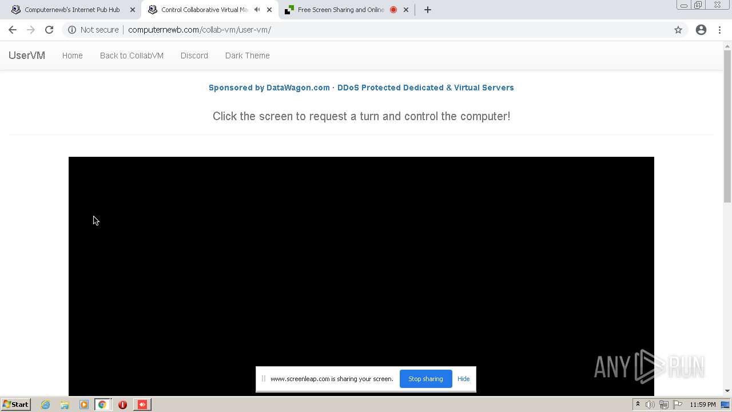The height and width of the screenshot is (412, 732).
Task: Click the scrollbar down arrow
Action: [x=727, y=391]
